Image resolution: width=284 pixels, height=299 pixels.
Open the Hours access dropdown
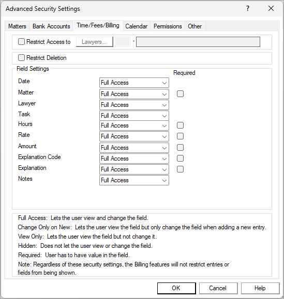134,125
